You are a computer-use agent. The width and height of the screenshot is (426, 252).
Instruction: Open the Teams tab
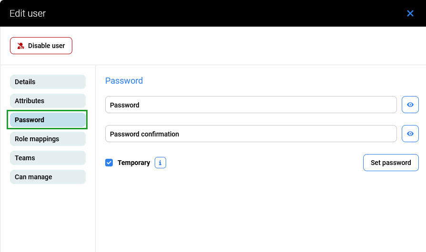point(48,158)
